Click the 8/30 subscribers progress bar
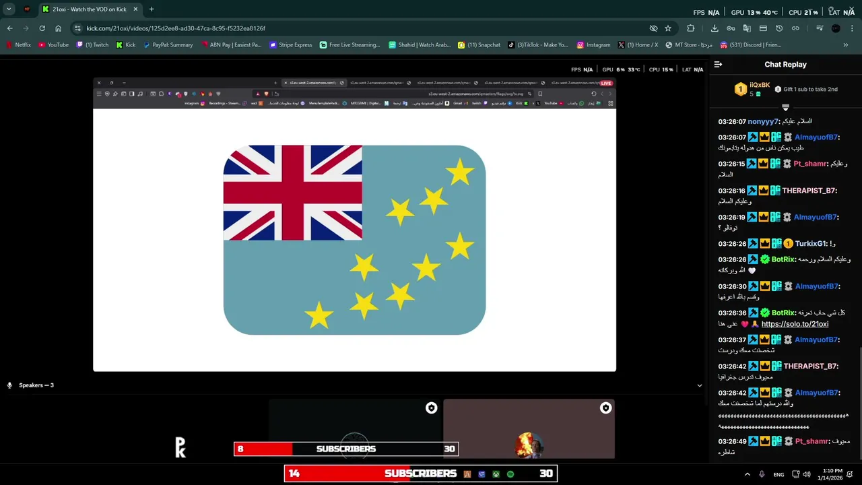The height and width of the screenshot is (485, 862). pyautogui.click(x=346, y=449)
